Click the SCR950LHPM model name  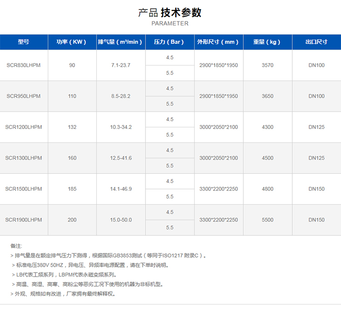24,96
